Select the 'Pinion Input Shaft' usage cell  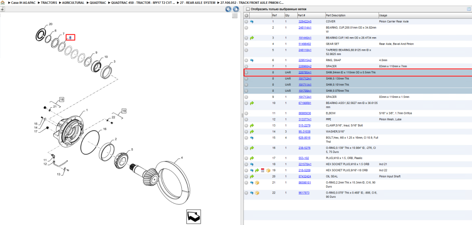point(389,177)
